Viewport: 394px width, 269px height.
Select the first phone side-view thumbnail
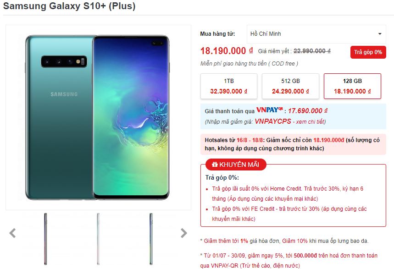(x=45, y=239)
